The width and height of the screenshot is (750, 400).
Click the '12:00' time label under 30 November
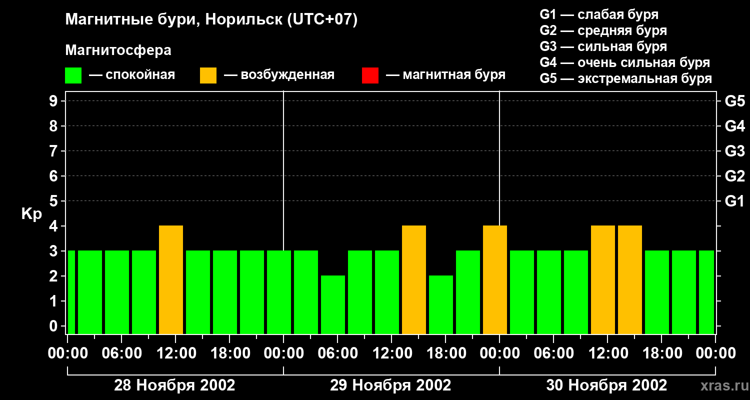pos(607,353)
